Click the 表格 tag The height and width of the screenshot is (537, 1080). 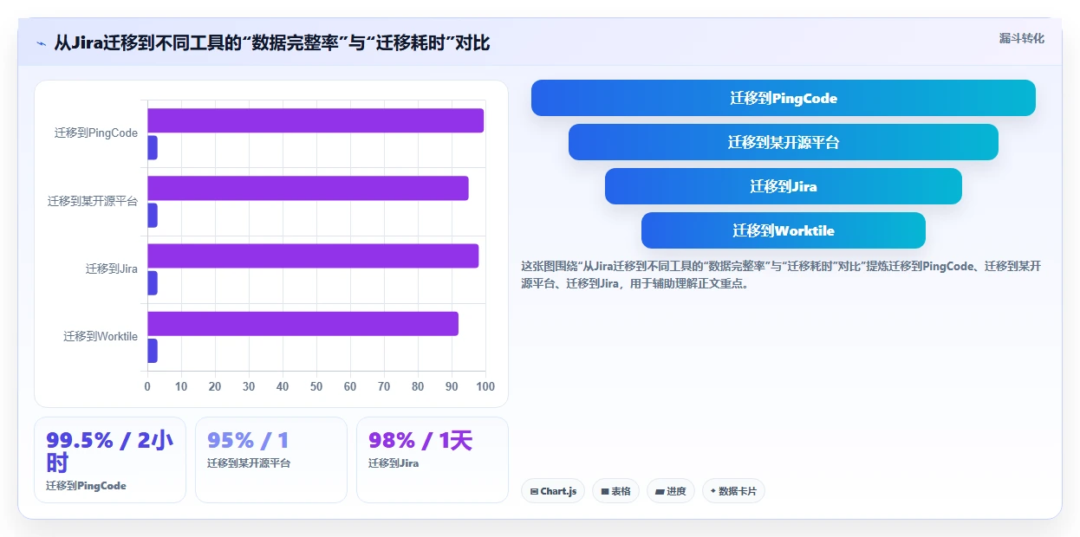pos(615,491)
